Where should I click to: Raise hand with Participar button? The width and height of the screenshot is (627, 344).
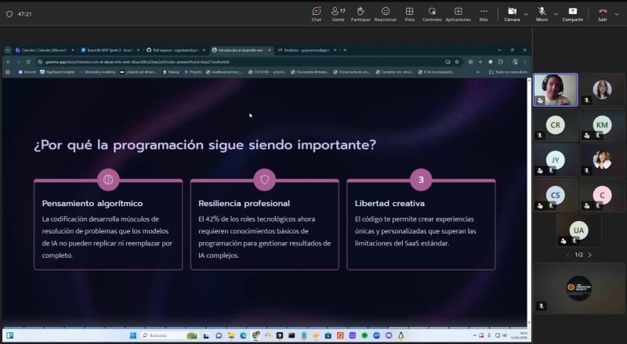361,12
